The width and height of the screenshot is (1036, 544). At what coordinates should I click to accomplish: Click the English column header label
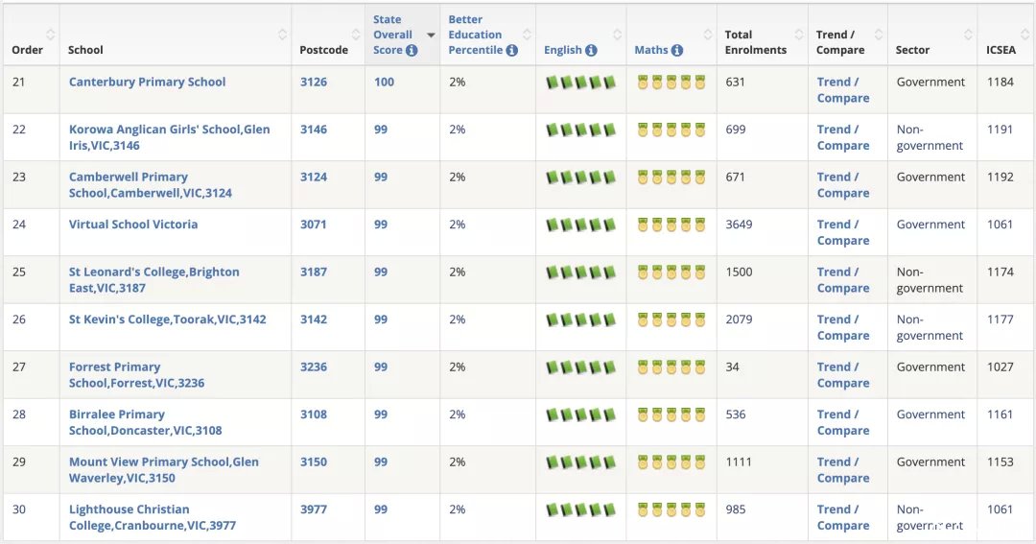[563, 50]
